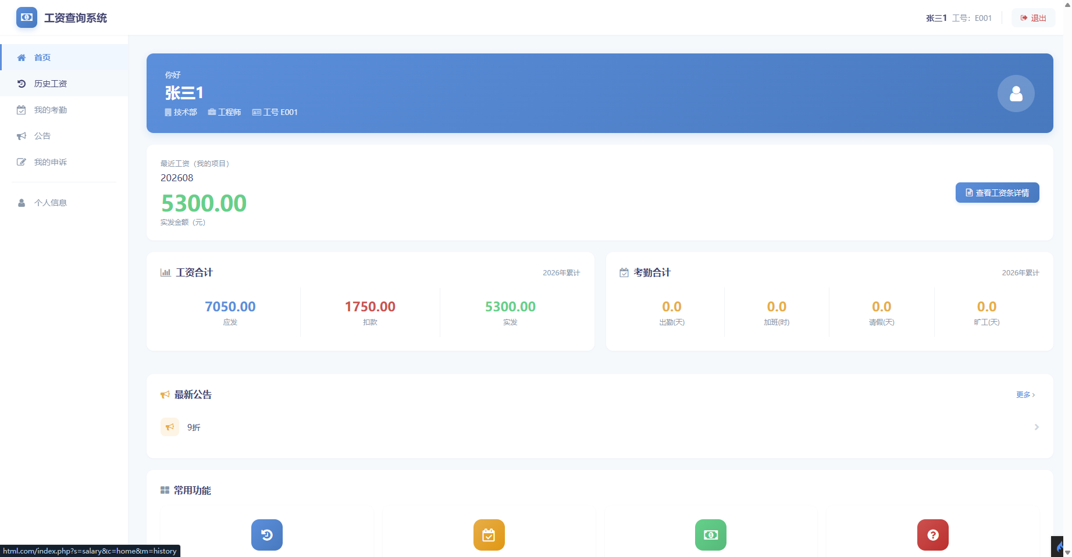Click the blue history shortcut icon
This screenshot has width=1072, height=557.
[x=267, y=535]
